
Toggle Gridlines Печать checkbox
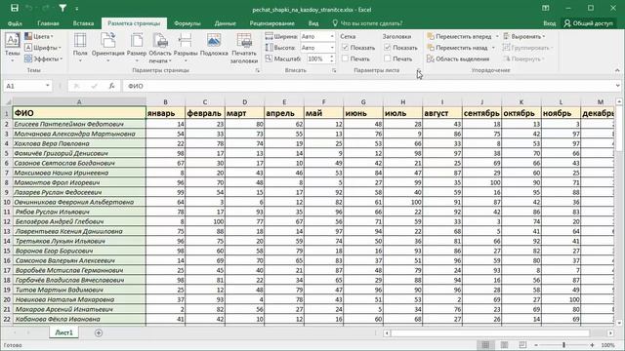345,58
